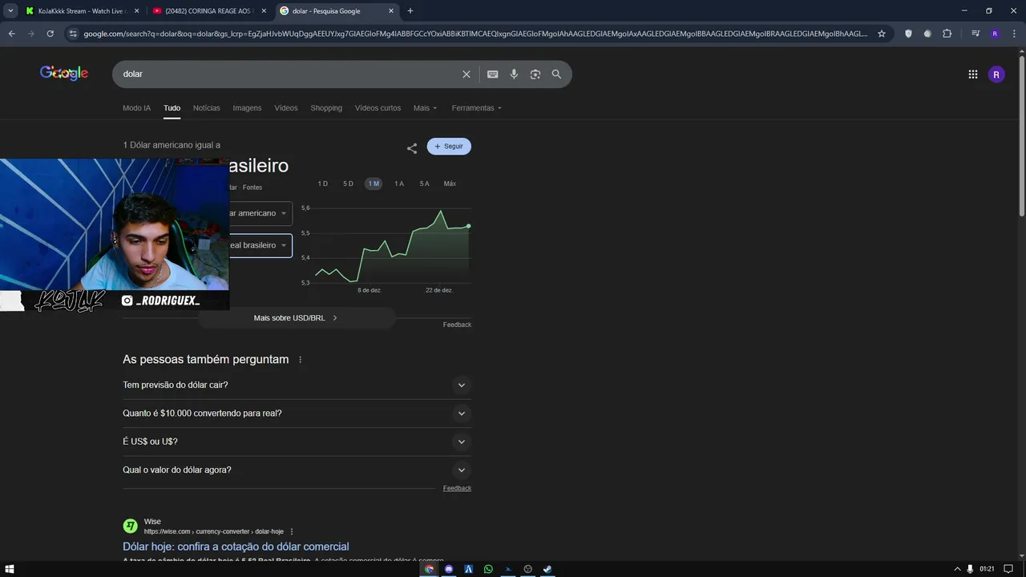Open the Real brasileiro currency dropdown

(x=261, y=245)
